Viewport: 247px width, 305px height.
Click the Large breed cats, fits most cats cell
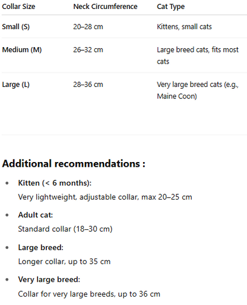point(198,55)
